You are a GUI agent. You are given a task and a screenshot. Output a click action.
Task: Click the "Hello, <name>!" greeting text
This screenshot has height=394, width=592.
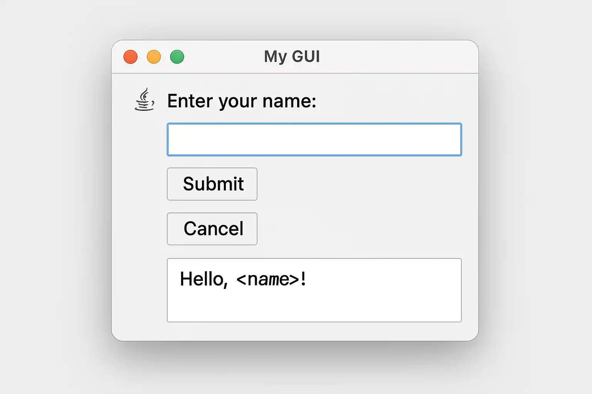pos(243,279)
